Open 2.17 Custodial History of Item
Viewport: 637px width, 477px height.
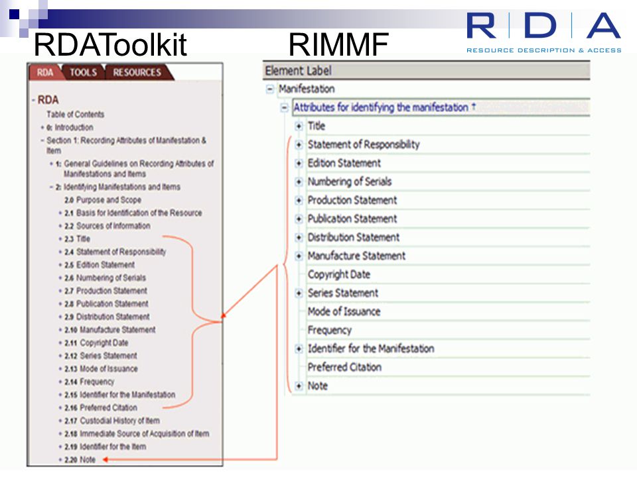tap(112, 421)
